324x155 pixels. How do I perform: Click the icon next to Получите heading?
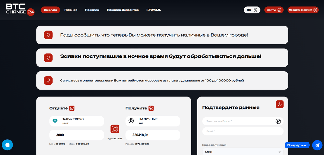(x=151, y=108)
